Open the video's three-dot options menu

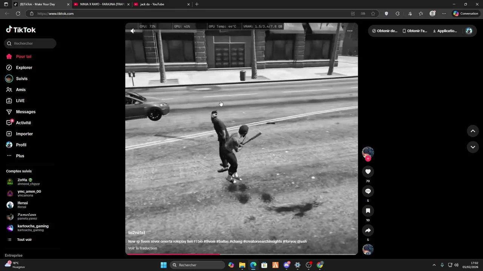tap(350, 31)
